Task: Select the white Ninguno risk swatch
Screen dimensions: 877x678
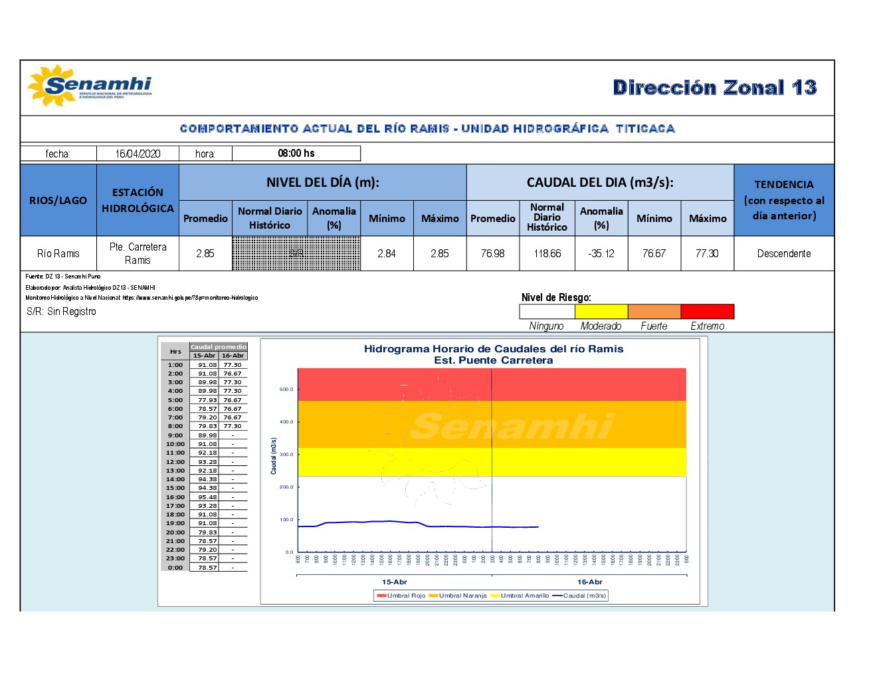Action: click(x=547, y=311)
